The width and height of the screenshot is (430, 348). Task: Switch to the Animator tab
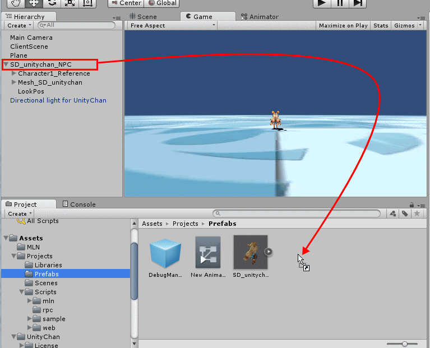[260, 16]
